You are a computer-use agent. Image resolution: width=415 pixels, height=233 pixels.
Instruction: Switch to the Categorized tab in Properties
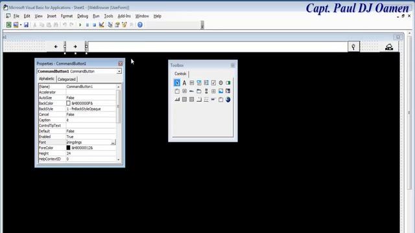[67, 79]
